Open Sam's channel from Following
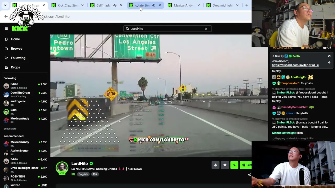The height and width of the screenshot is (188, 335). [25, 112]
